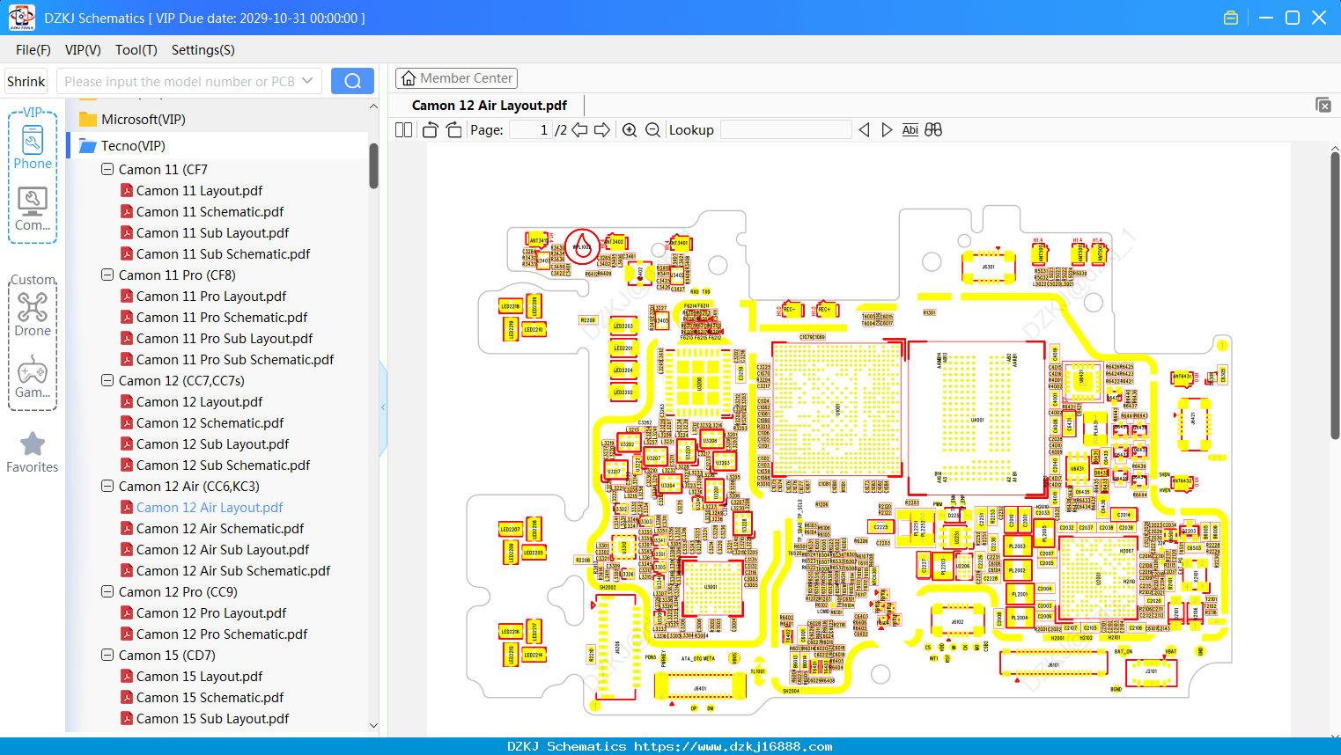This screenshot has height=755, width=1341.
Task: Click the briefcase icon in title bar
Action: pos(1231,18)
